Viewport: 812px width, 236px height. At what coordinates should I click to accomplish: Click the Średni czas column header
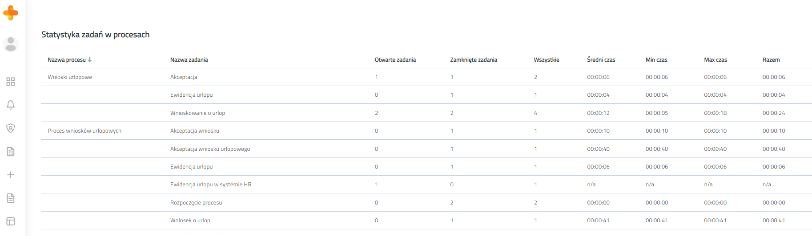601,59
